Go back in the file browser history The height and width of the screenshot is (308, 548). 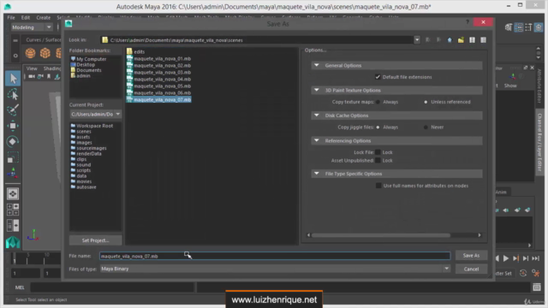(427, 40)
